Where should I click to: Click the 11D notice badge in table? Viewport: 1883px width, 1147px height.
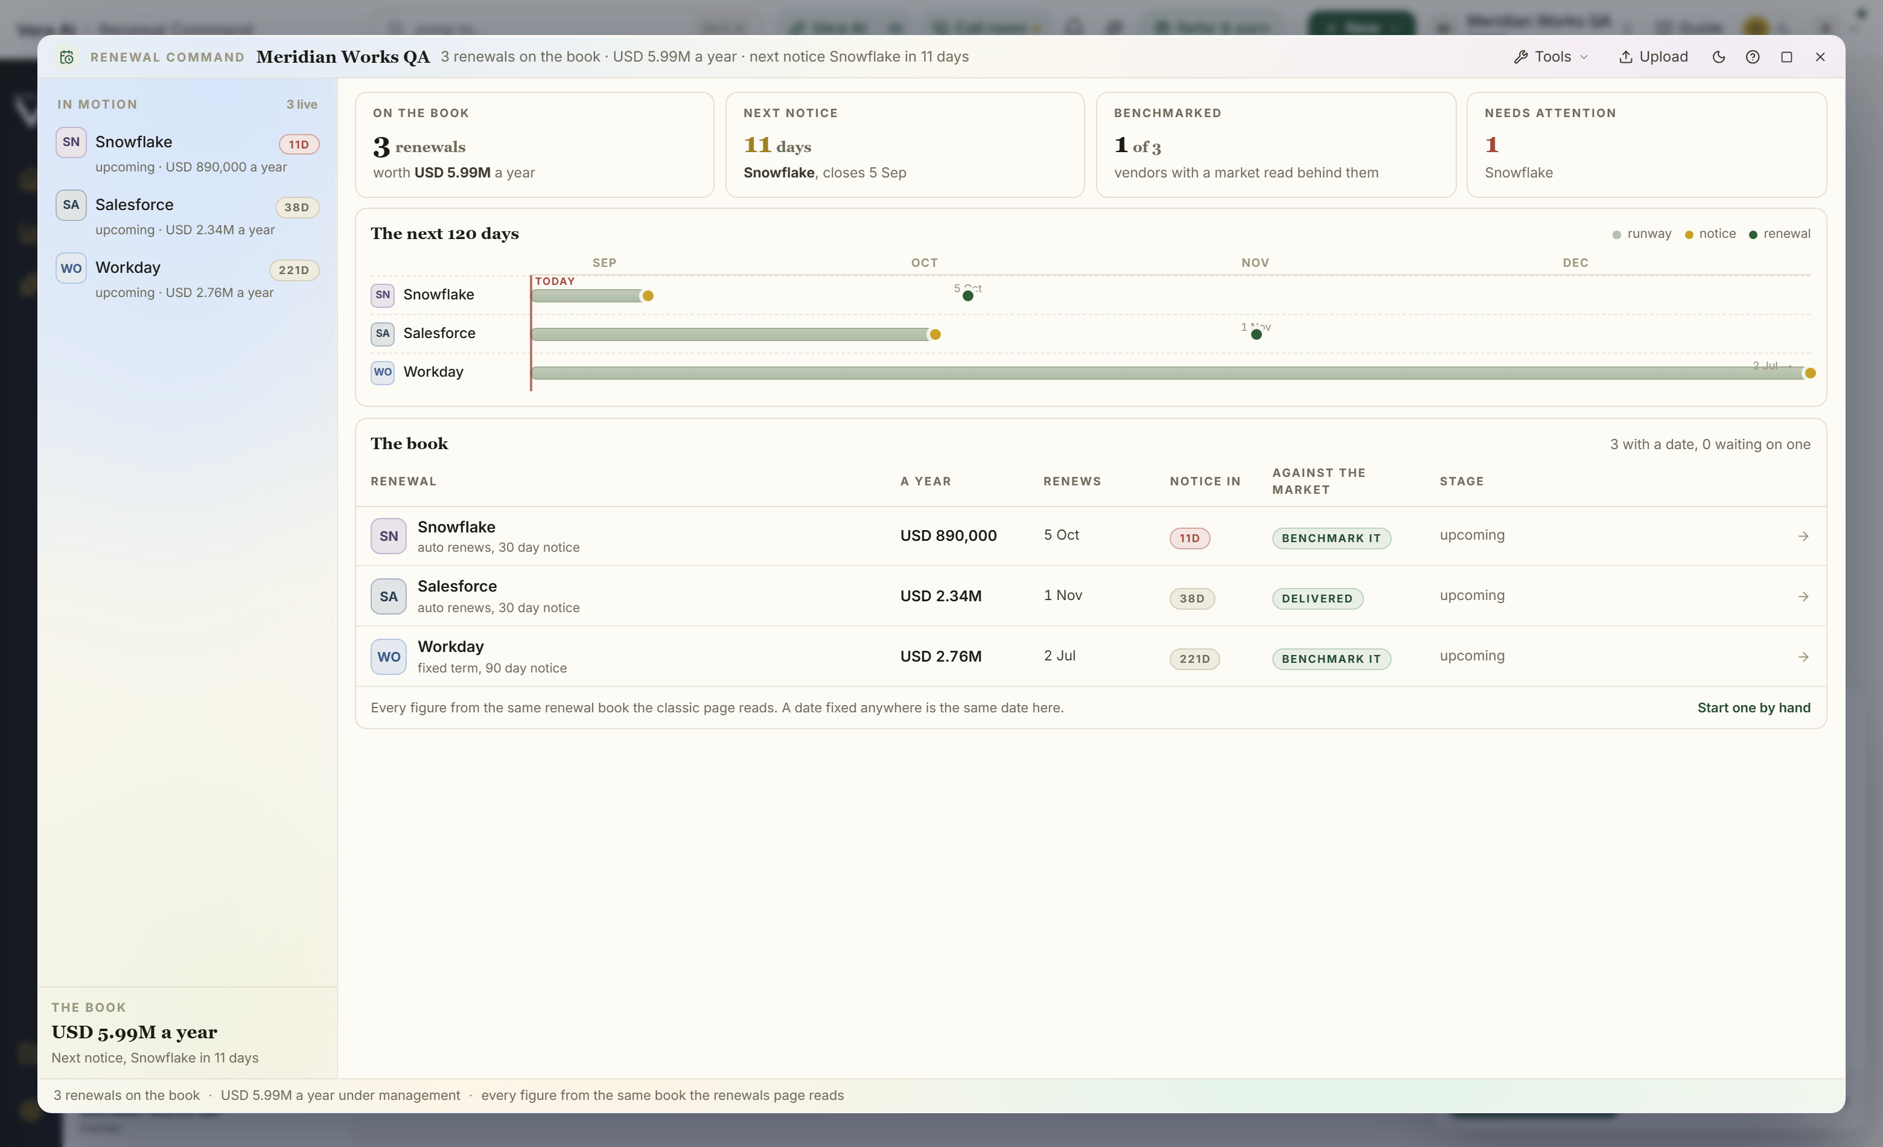point(1190,538)
